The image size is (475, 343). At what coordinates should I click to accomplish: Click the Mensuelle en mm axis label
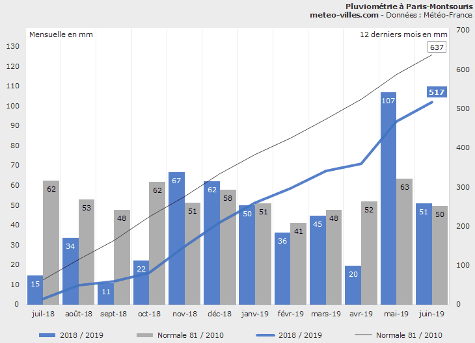[x=61, y=34]
